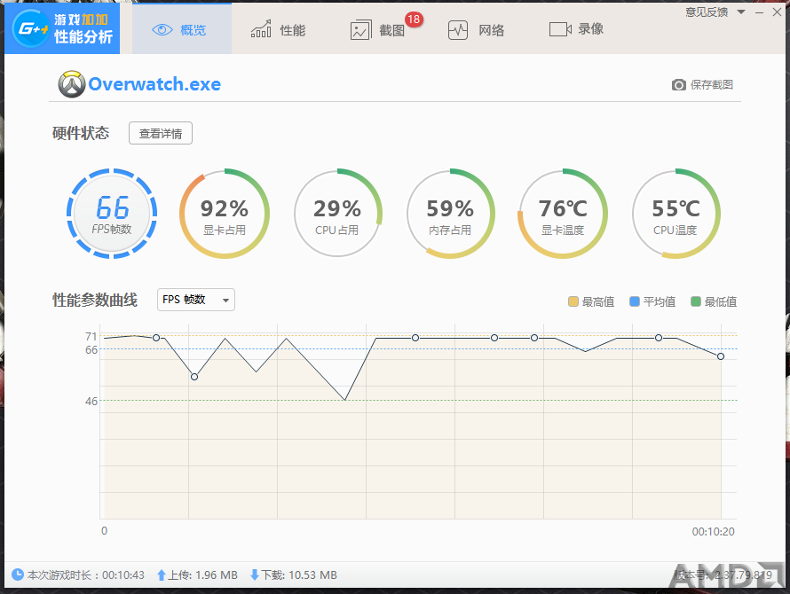
Task: Click 保存截图 to save screenshot
Action: (x=711, y=84)
